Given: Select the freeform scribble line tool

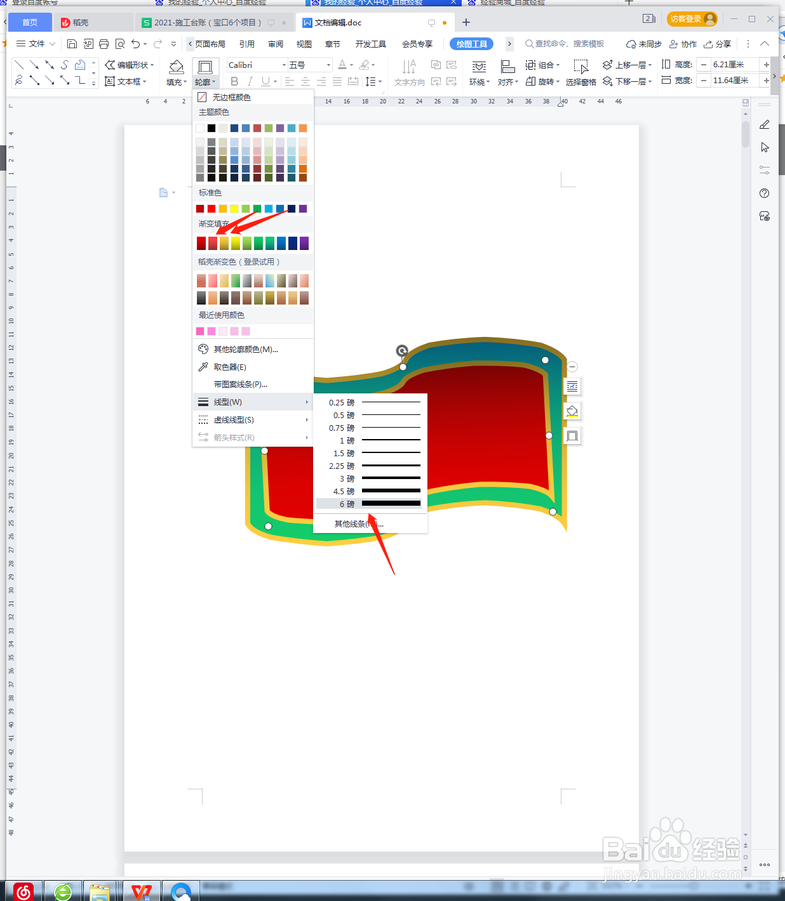Looking at the screenshot, I should click(19, 80).
